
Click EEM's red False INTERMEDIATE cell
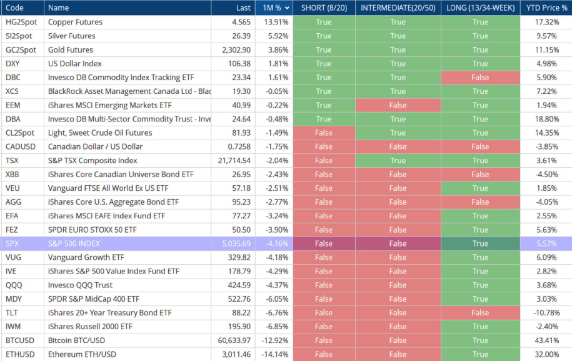(x=398, y=105)
